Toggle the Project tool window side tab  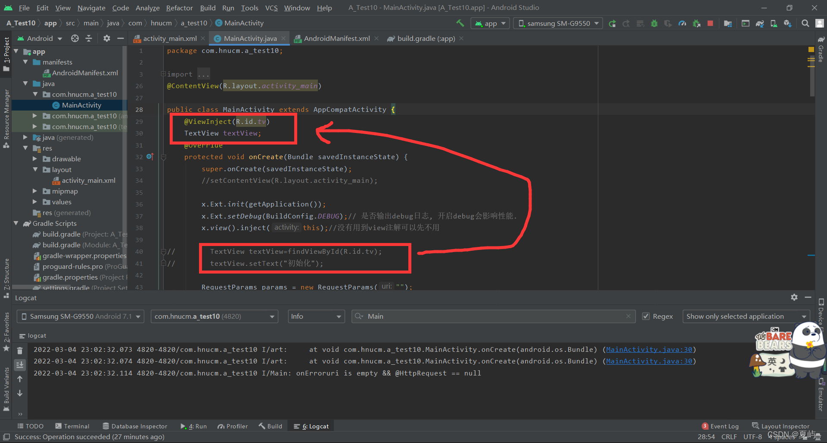(x=6, y=55)
